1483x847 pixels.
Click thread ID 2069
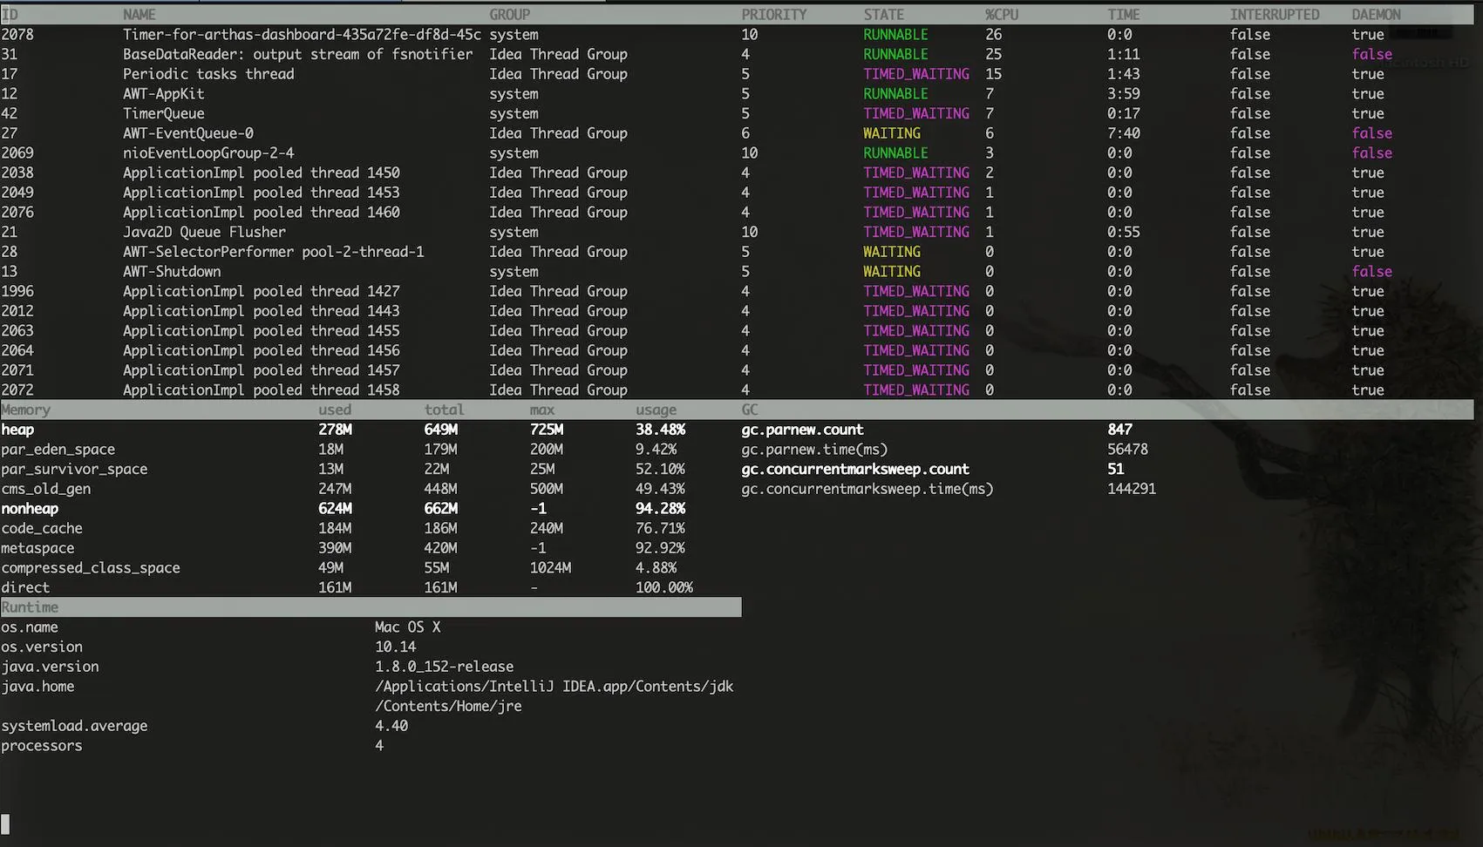[17, 152]
